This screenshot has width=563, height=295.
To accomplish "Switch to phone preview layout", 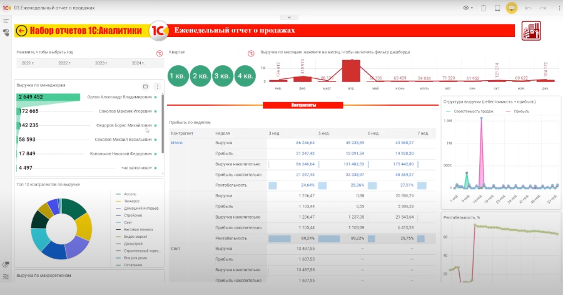I will (484, 8).
